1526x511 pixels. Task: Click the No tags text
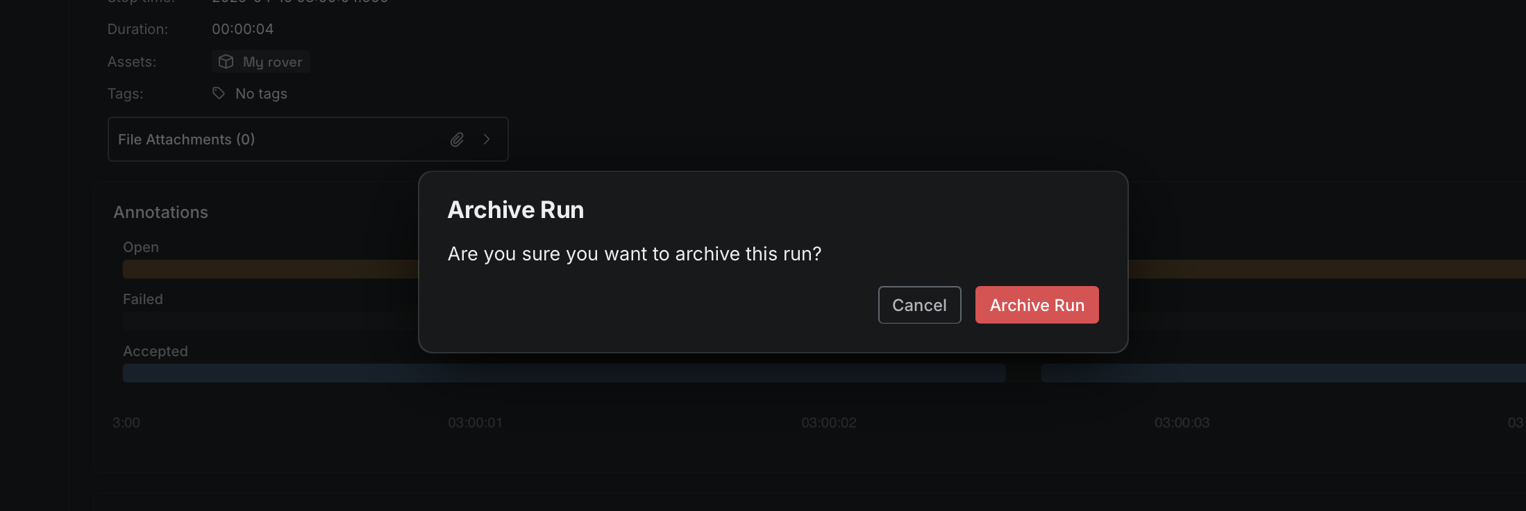pos(261,94)
